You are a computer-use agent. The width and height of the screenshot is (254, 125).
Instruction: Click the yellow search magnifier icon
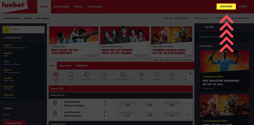[x=6, y=29]
